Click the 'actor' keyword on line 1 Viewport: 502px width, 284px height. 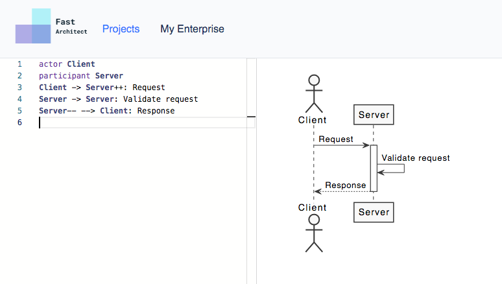tap(51, 64)
